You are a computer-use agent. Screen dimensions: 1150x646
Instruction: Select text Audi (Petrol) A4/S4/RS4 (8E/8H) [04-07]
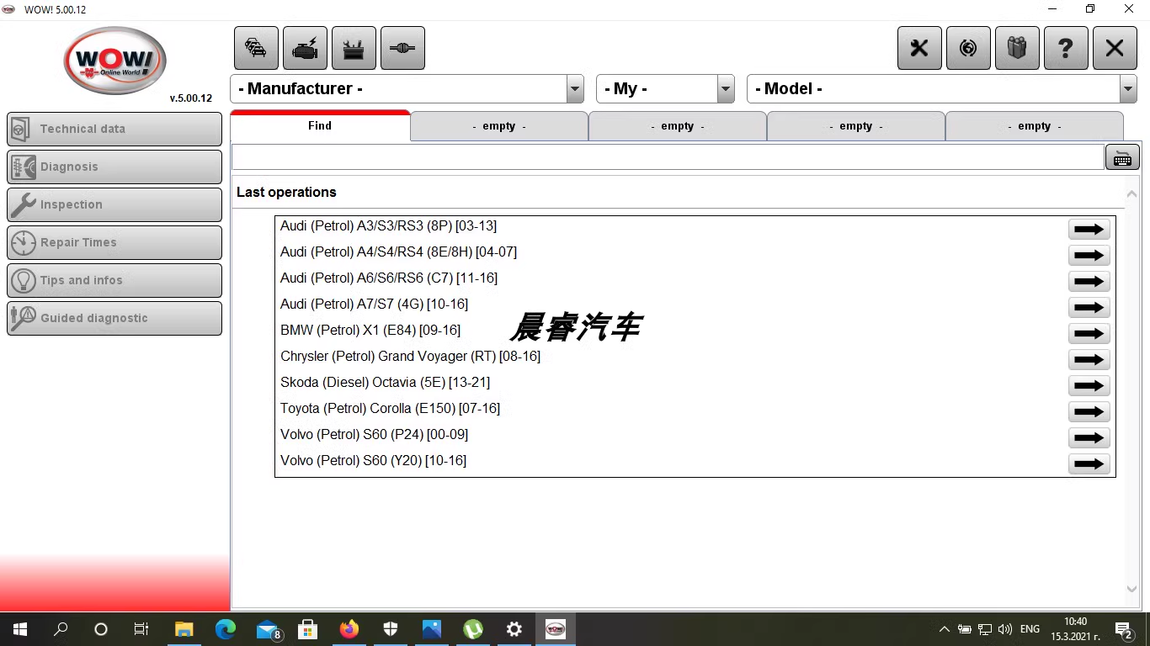(398, 252)
